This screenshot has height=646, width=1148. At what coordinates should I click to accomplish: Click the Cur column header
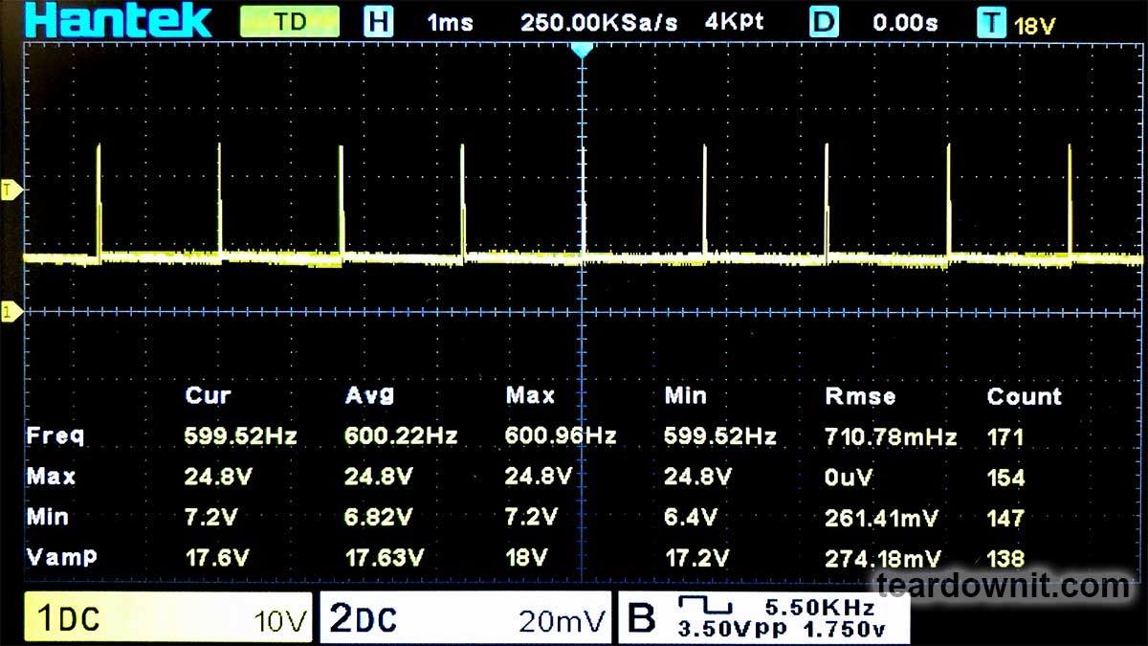click(208, 396)
